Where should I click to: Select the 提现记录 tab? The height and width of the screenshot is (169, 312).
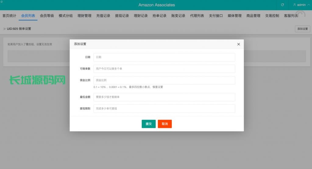click(122, 16)
